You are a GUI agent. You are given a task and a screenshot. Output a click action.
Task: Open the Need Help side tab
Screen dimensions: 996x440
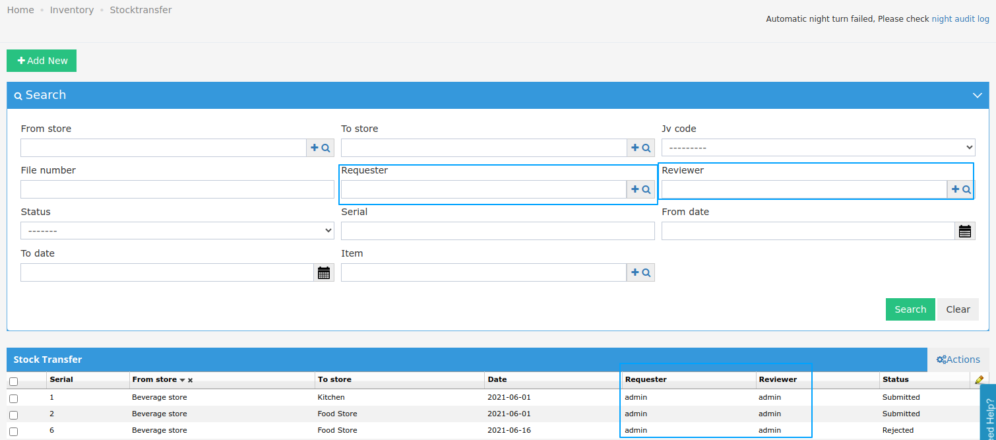[x=988, y=412]
